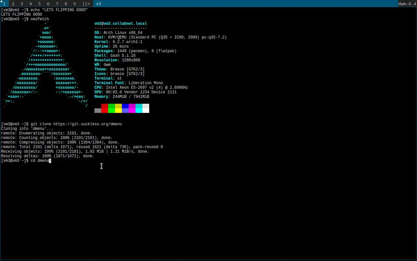
Task: Click the 'Enumerating objects: 2101' line
Action: tap(47, 133)
